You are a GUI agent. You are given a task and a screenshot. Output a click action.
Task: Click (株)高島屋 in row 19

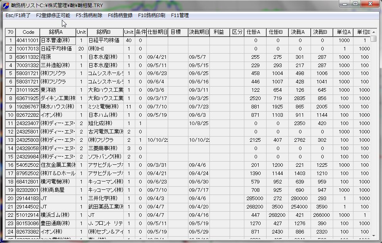(58, 190)
